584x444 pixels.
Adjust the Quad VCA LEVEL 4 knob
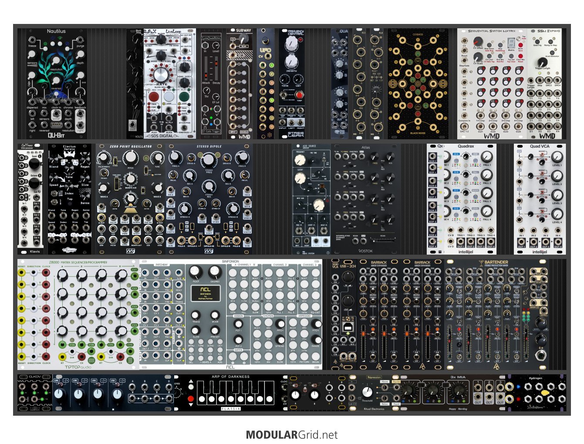pyautogui.click(x=557, y=214)
